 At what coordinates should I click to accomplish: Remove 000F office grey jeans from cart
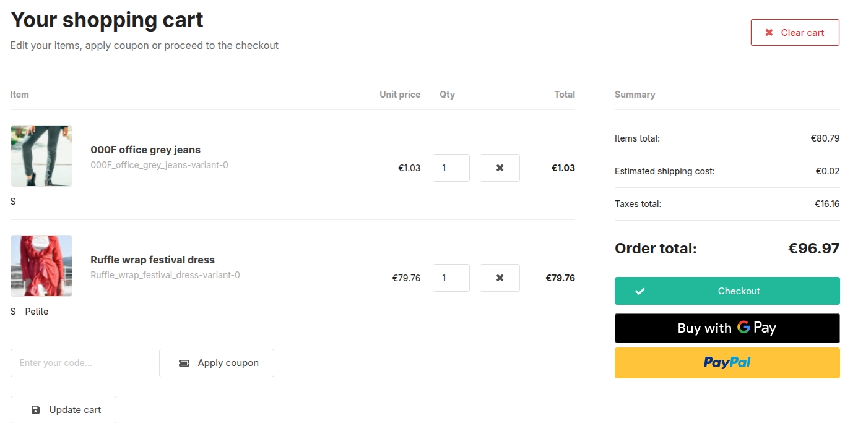click(500, 168)
